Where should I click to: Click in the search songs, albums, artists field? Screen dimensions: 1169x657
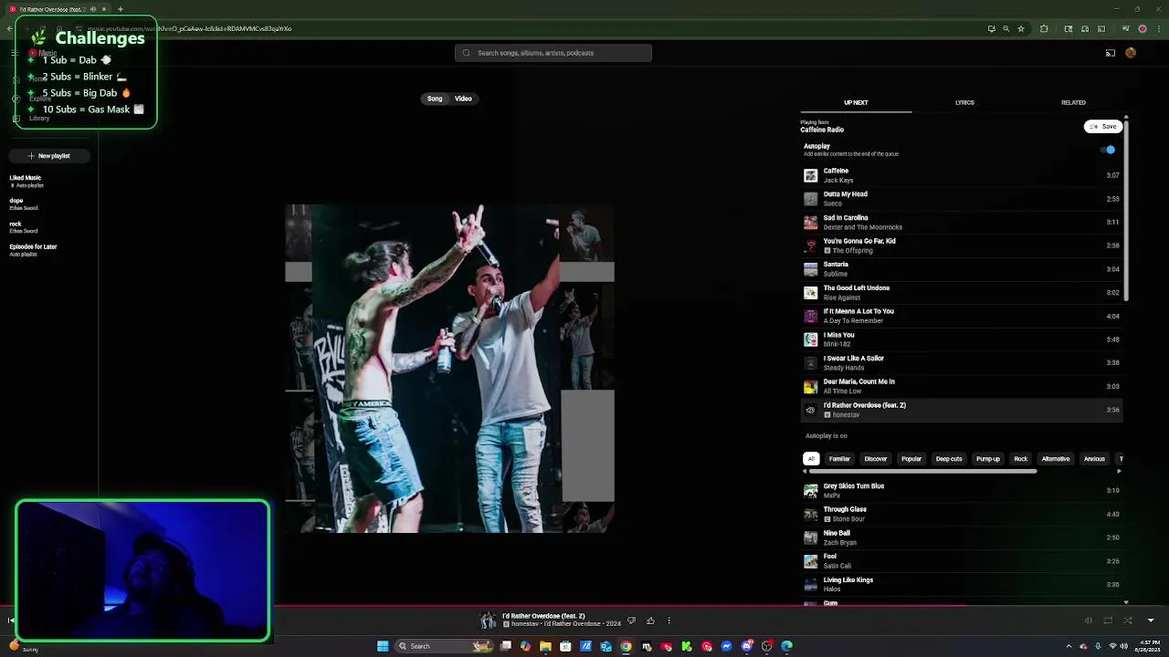click(x=553, y=53)
